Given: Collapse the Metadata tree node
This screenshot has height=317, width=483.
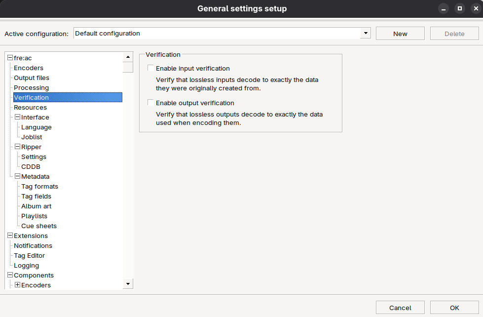Looking at the screenshot, I should point(17,177).
